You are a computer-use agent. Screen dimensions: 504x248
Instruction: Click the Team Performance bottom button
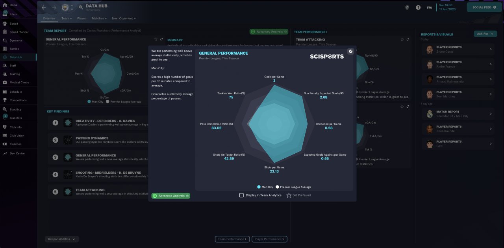(232, 239)
